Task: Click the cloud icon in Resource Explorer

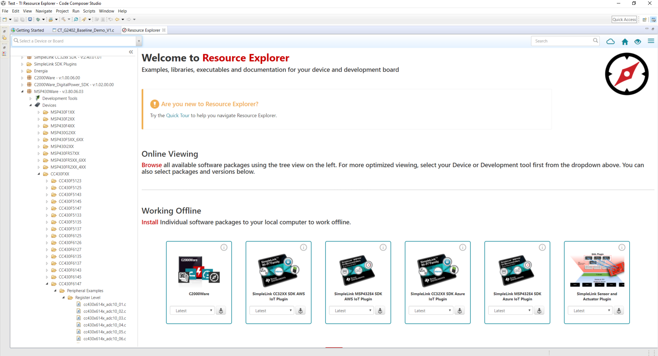Action: coord(610,41)
